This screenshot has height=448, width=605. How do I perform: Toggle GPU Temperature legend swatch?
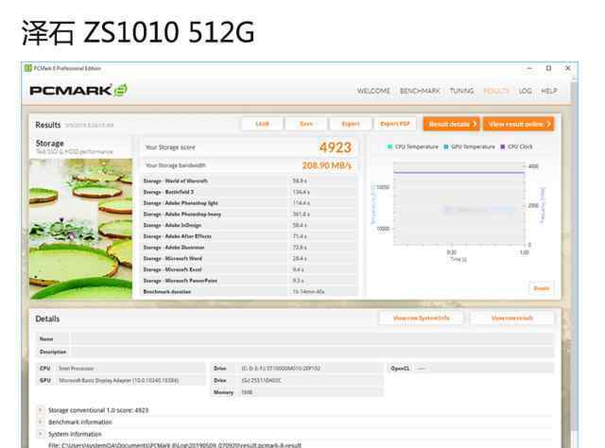(x=446, y=146)
